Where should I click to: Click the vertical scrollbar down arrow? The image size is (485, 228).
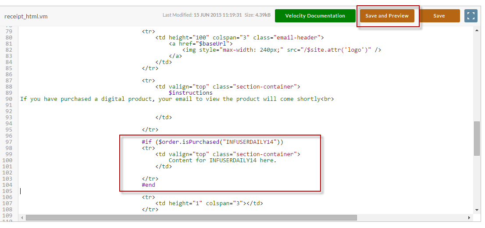[x=477, y=210]
